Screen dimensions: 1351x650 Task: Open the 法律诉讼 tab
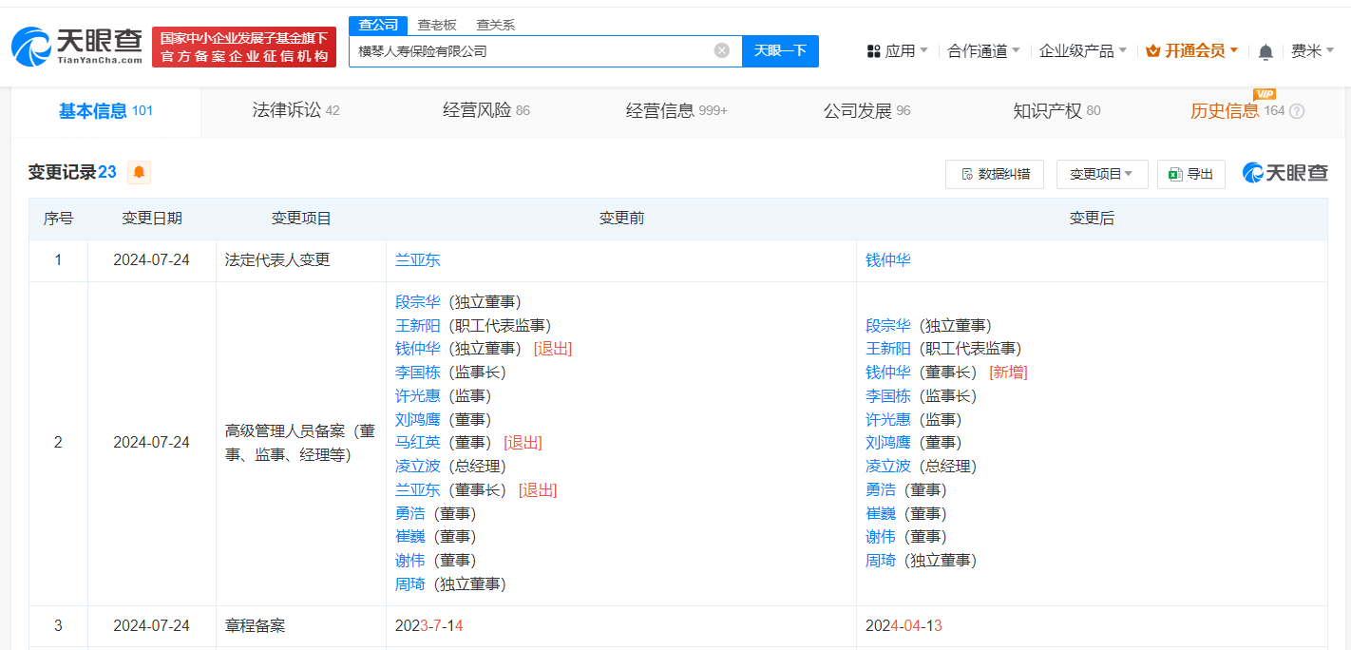tap(294, 109)
